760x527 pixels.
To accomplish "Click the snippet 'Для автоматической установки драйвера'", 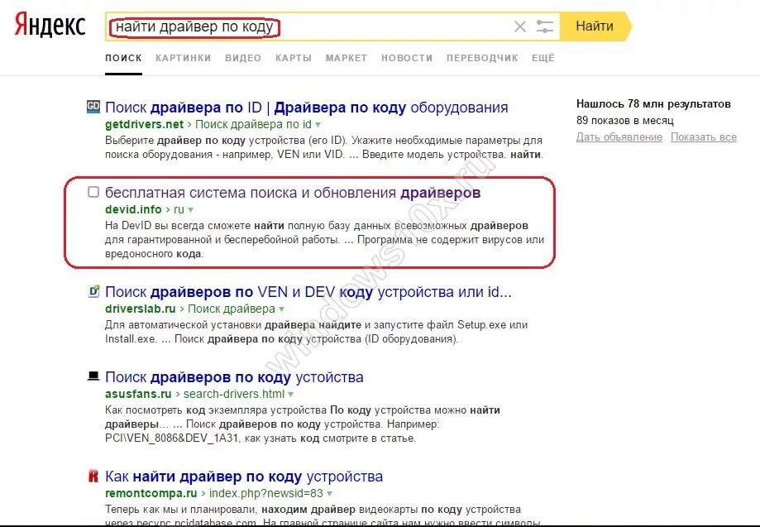I will click(316, 332).
